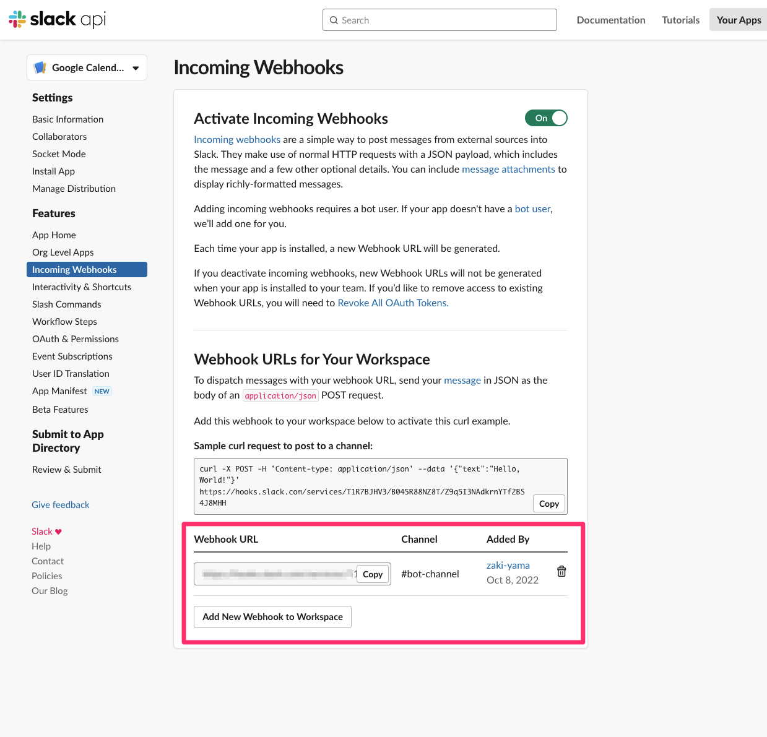This screenshot has height=737, width=767.
Task: Click the Channel column header
Action: pos(419,539)
